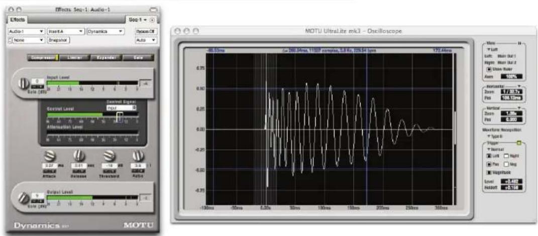Viewport: 538px width, 236px height.
Task: Turn the Output Level gain knob
Action: pyautogui.click(x=24, y=197)
